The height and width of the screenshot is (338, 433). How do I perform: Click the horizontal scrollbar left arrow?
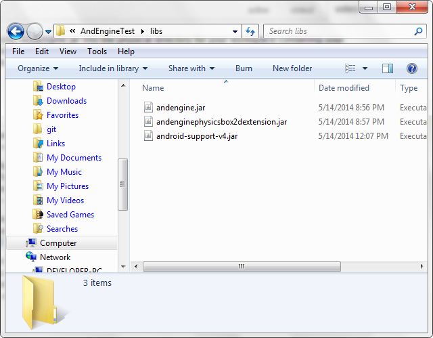point(136,266)
